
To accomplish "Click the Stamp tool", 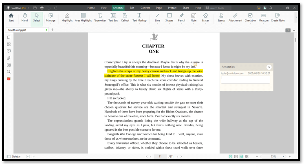I will point(221,17).
